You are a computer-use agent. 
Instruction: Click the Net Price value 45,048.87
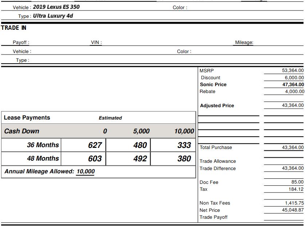293,210
